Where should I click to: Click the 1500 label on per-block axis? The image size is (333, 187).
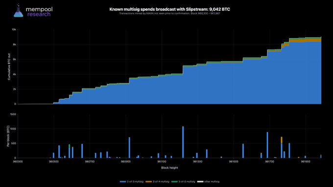(13, 114)
